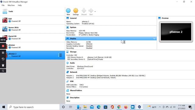The height and width of the screenshot is (110, 195).
Task: Open Microsoft Edge from the taskbar
Action: point(99,107)
